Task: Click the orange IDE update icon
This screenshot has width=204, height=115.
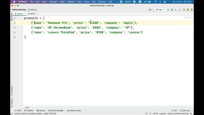Action: coord(188,10)
